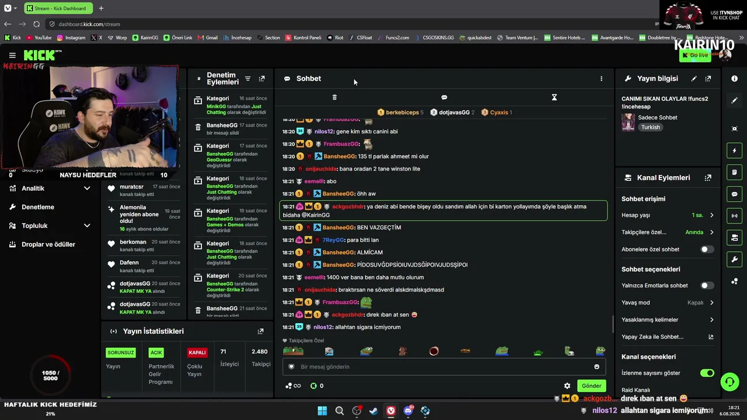Screen dimensions: 747x420
Task: Click the Go live button
Action: 694,55
